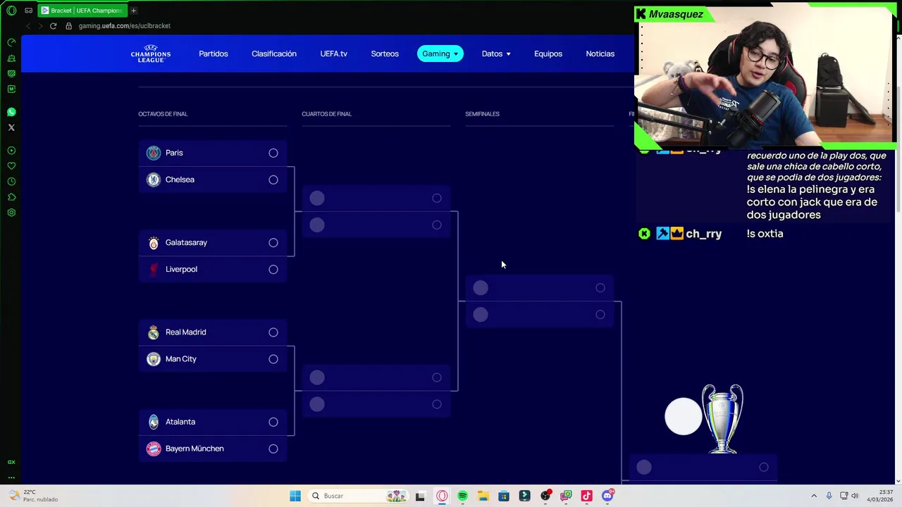Click the OCTAVOS DE FINAL heading
The width and height of the screenshot is (902, 507).
pos(163,114)
